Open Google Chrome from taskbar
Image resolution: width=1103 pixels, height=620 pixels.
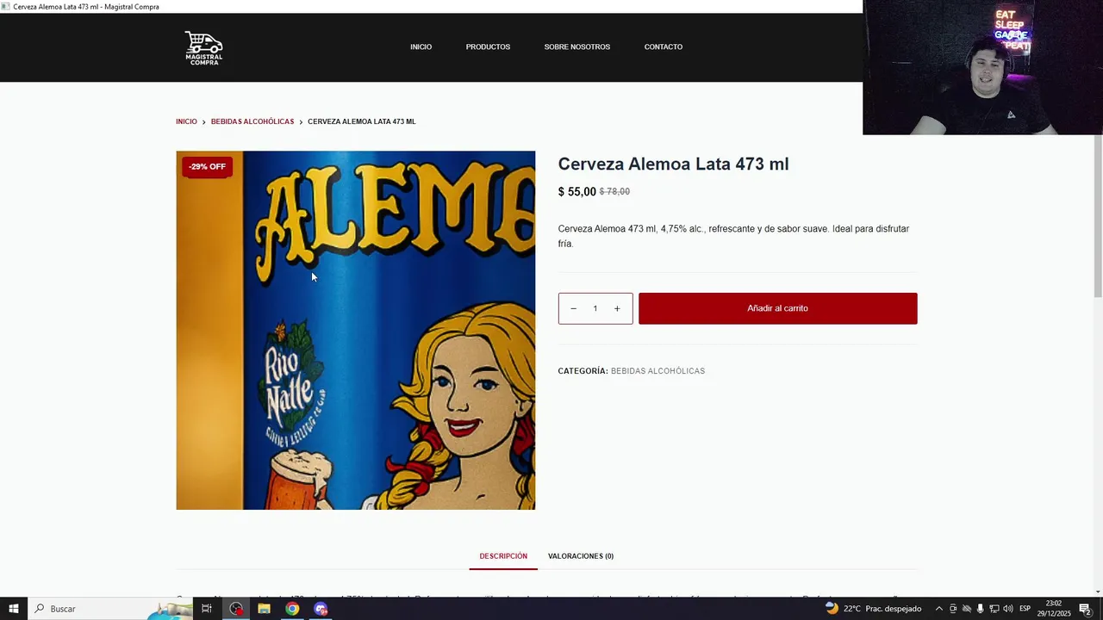click(292, 609)
